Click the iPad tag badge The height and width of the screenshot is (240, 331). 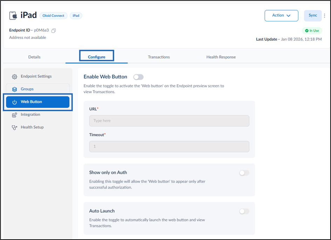point(76,16)
